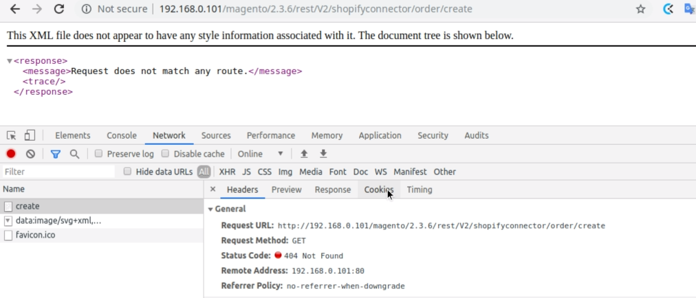The image size is (696, 298).
Task: Click the network Filter text field
Action: 58,172
